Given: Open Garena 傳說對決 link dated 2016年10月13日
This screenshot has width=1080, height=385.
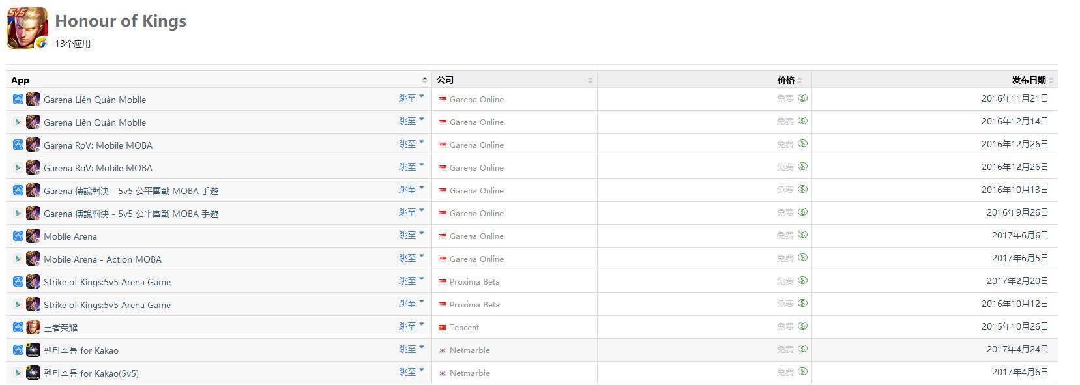Looking at the screenshot, I should (131, 191).
